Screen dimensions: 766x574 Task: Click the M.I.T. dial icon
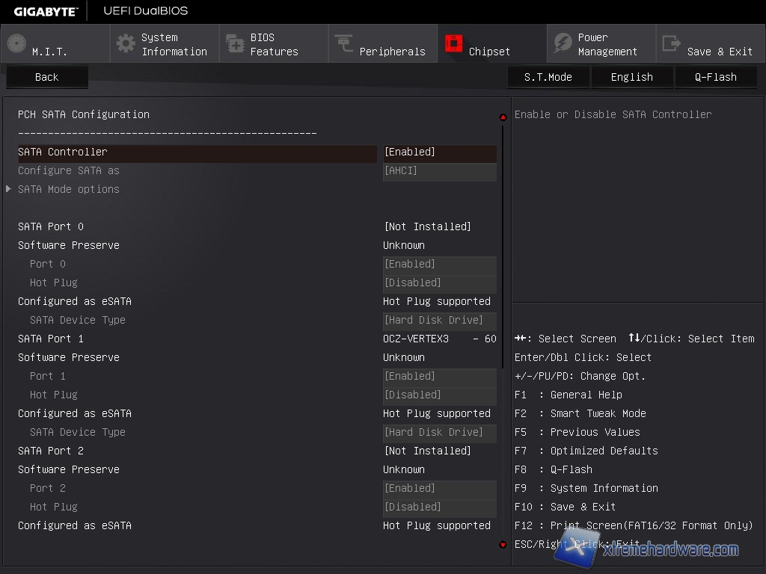tap(16, 43)
